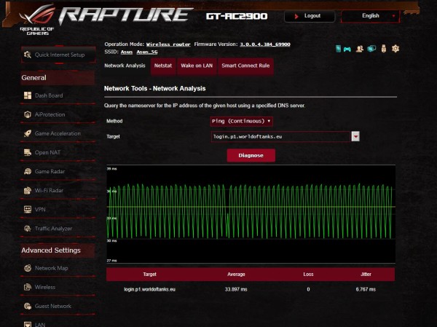437x327 pixels.
Task: Open the Wi-Fi Radar menu label
Action: pyautogui.click(x=49, y=191)
